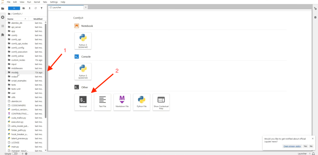Screen dimensions: 318x155
Task: Select the api_server folder
Action: click(25, 27)
